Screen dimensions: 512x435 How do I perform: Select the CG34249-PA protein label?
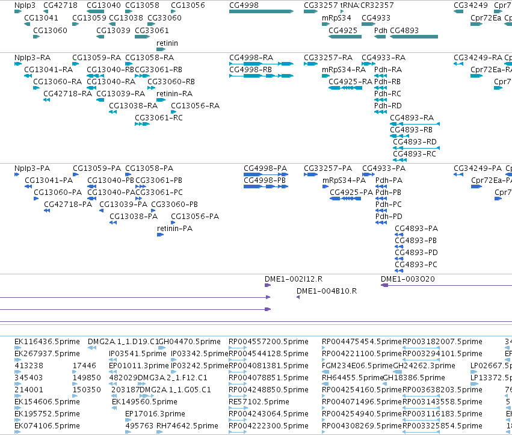(478, 168)
